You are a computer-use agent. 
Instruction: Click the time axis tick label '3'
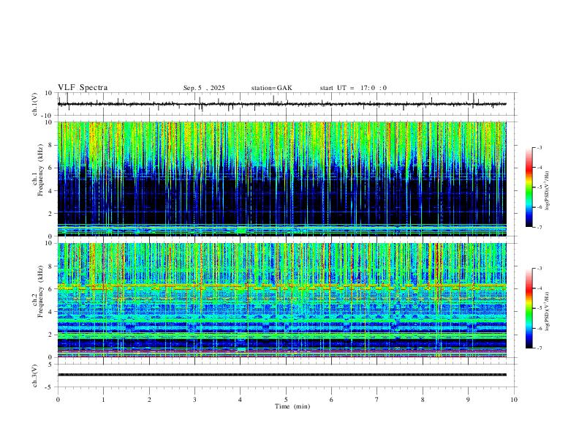point(194,400)
